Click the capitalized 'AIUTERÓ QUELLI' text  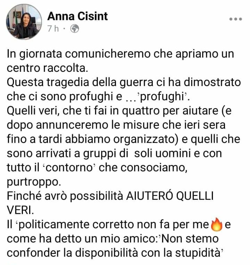170,196
